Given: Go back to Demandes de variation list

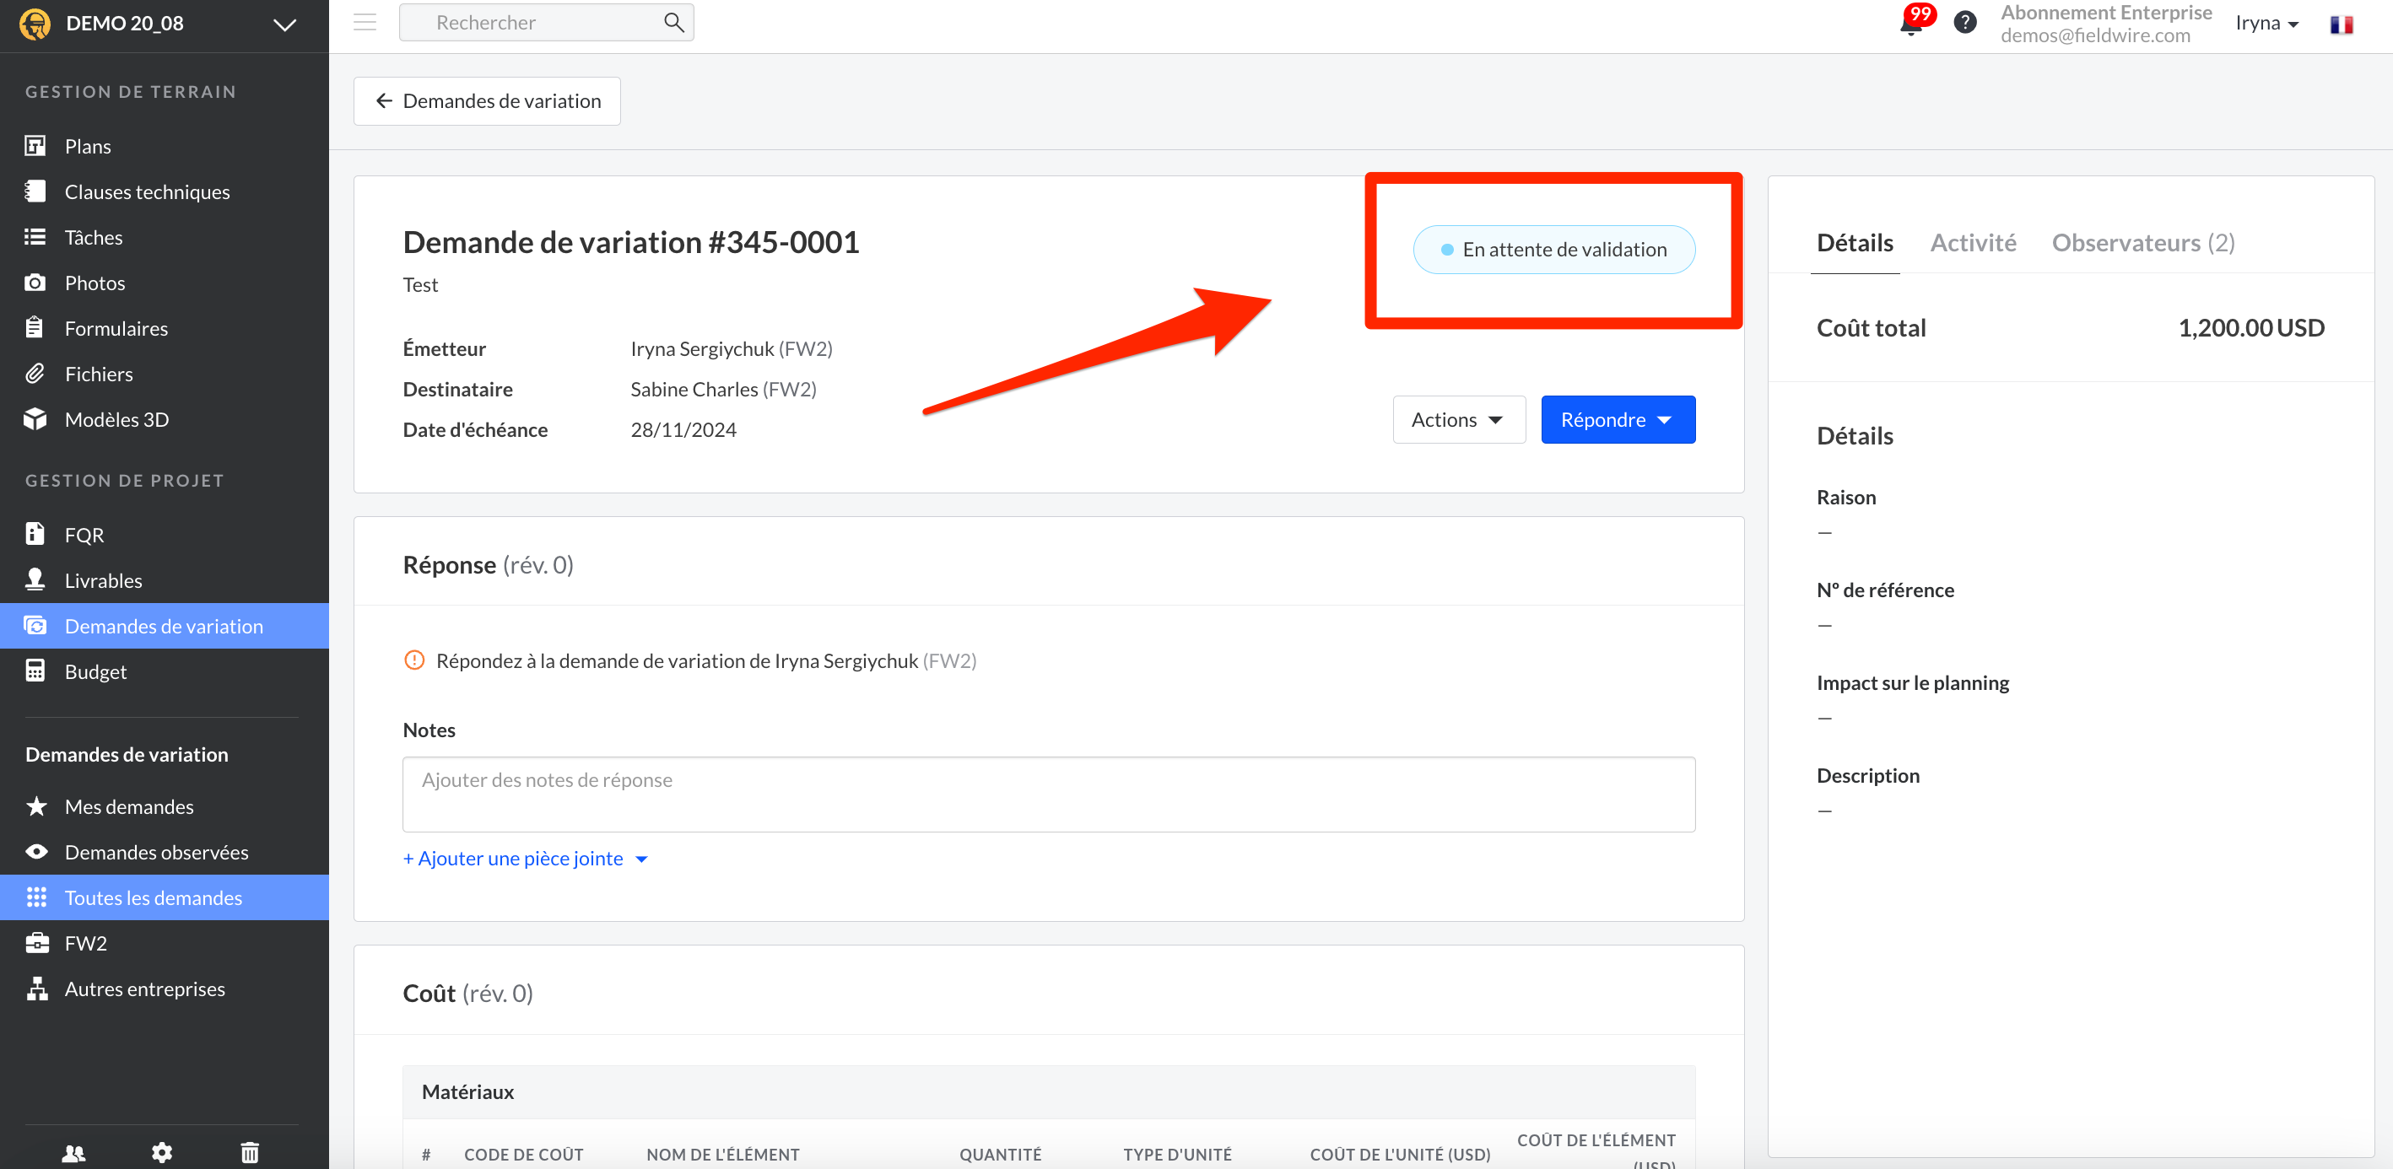Looking at the screenshot, I should [x=488, y=100].
